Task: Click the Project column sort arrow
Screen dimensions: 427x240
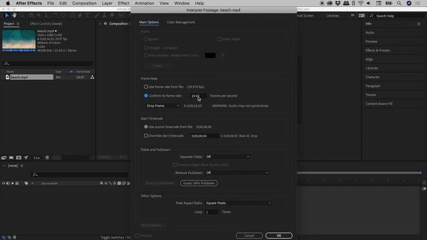Action: tap(71, 72)
